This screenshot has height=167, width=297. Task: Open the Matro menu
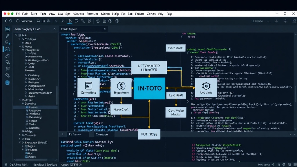105,14
